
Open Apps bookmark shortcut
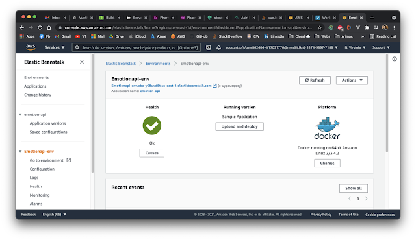click(27, 36)
